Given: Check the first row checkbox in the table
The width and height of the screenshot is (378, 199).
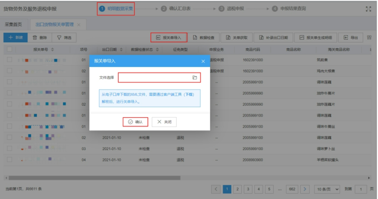Looking at the screenshot, I should (10, 60).
